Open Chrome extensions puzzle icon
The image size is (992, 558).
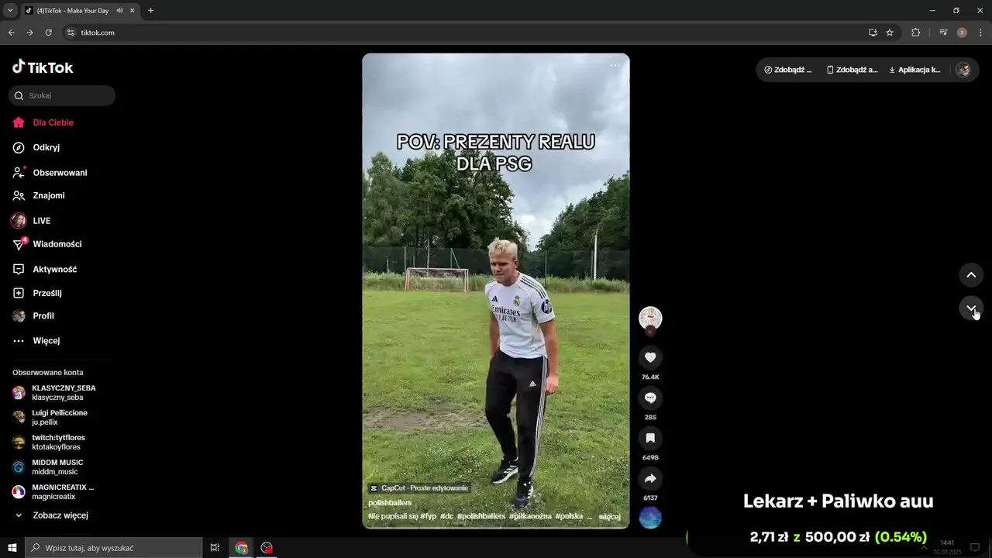coord(915,33)
